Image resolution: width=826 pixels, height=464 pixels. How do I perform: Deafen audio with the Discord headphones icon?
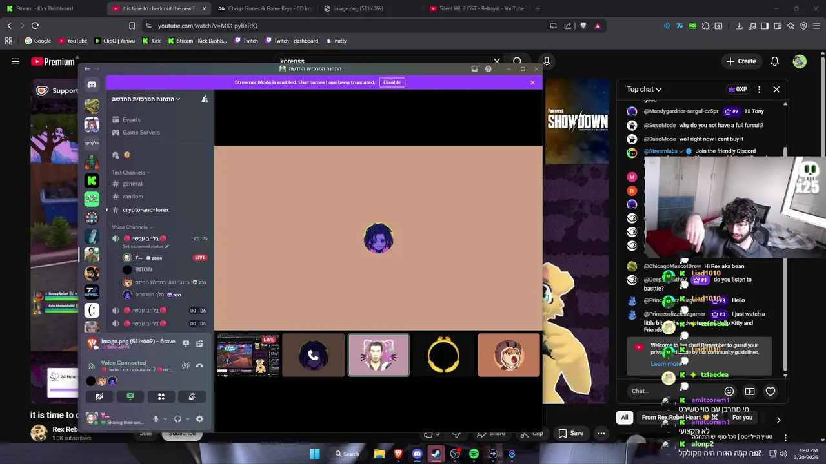pos(177,419)
